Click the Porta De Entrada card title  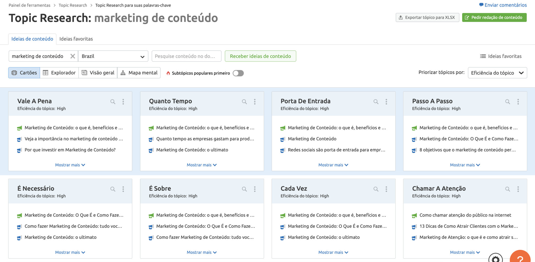pos(306,101)
